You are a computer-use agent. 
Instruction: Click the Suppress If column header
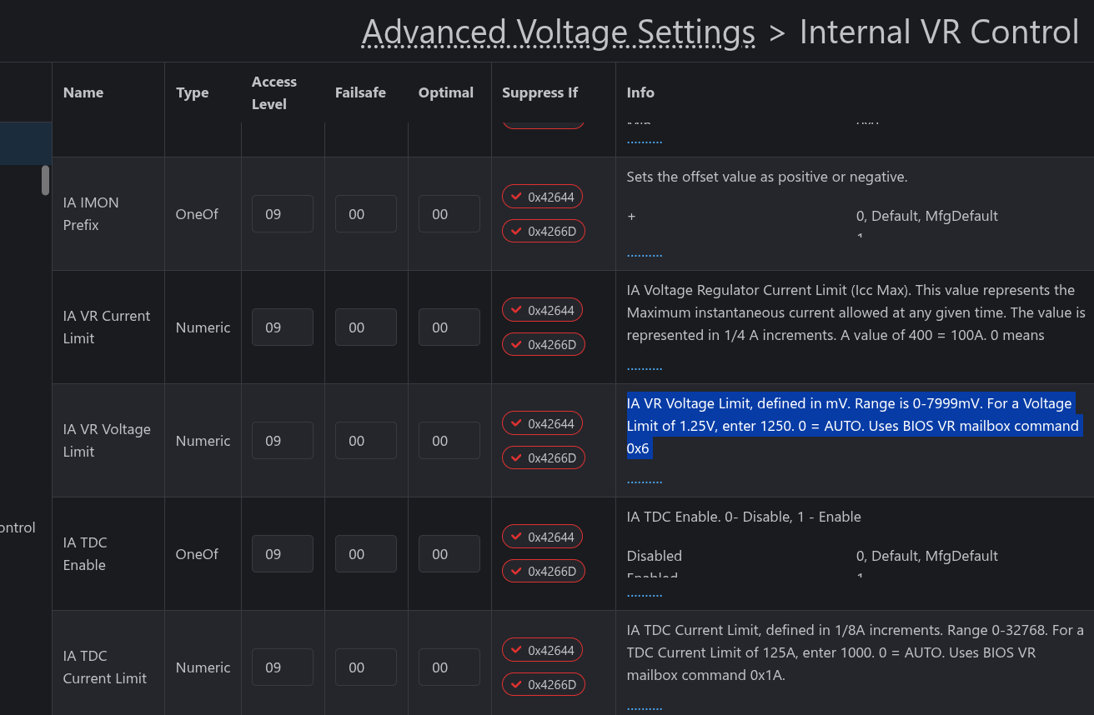coord(539,92)
